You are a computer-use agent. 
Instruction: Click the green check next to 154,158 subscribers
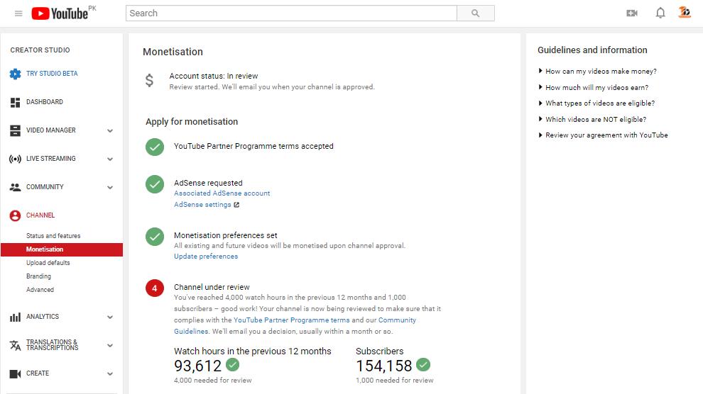click(x=423, y=364)
